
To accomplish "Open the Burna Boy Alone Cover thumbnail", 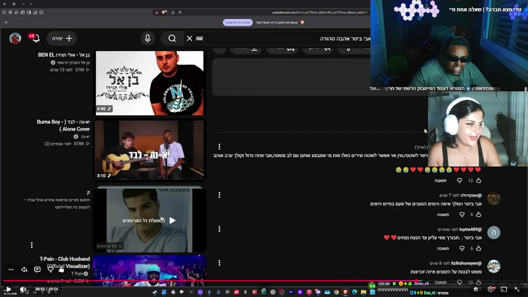I will [149, 150].
